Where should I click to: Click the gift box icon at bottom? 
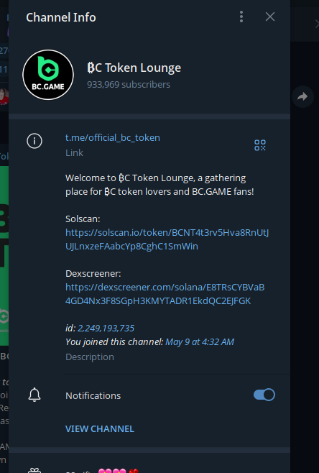coord(34,470)
